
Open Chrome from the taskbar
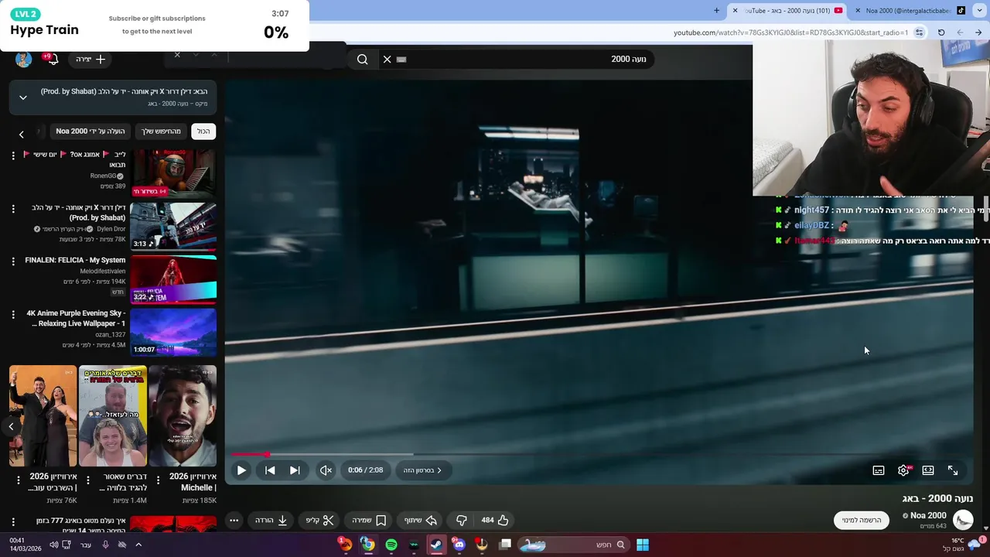tap(368, 545)
